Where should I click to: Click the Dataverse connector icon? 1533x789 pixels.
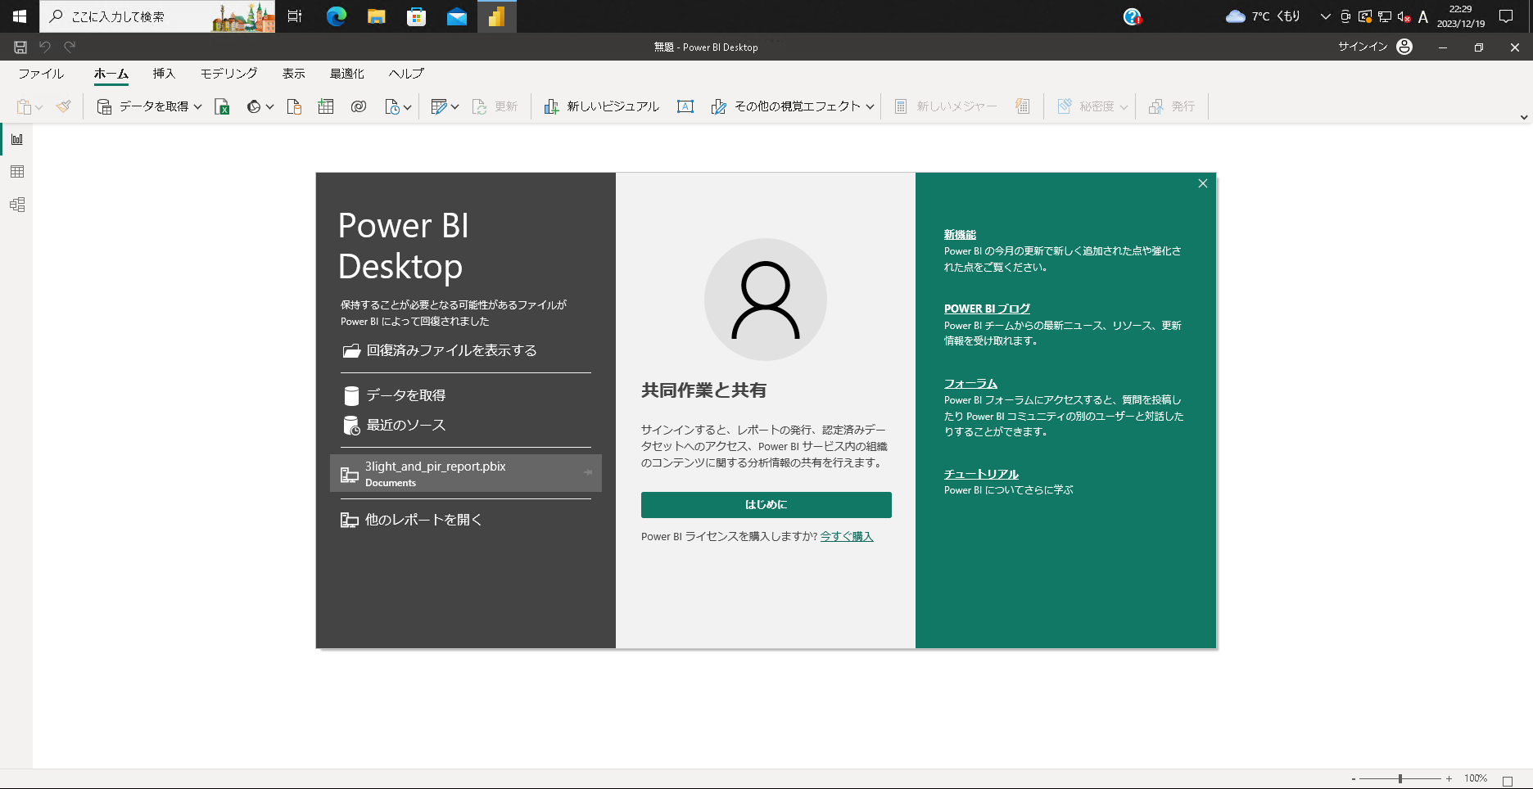coord(358,106)
